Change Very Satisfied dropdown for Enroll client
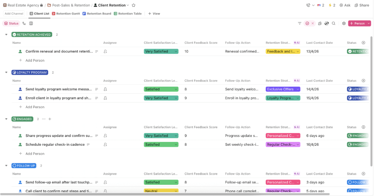 161,98
